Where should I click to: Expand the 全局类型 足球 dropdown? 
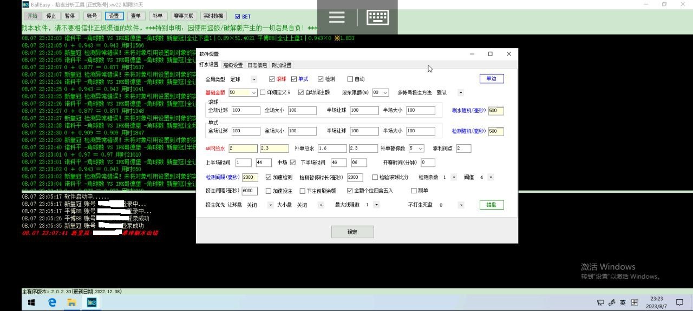point(254,79)
